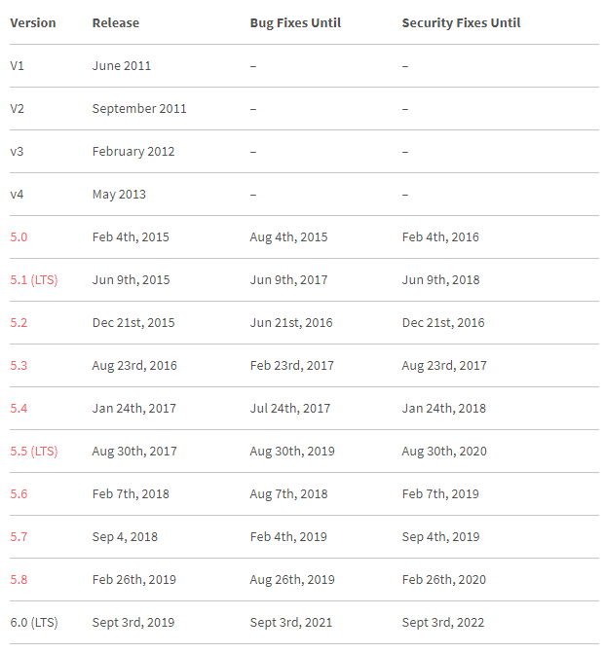Screen dimensions: 605x653
Task: Open the 5.0 version link
Action: coord(19,236)
